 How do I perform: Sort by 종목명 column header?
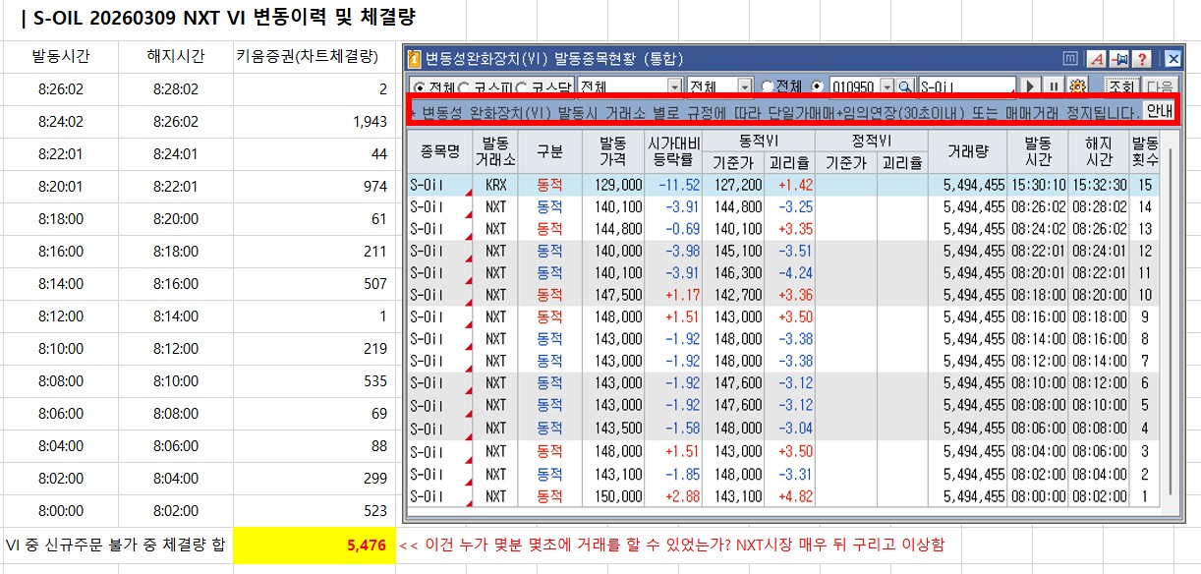(x=439, y=150)
